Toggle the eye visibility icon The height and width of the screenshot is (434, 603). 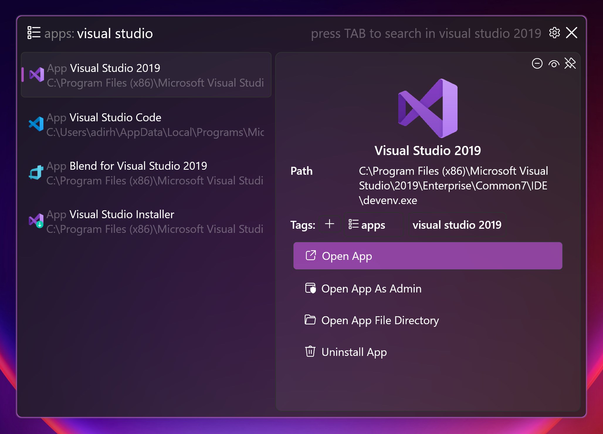[x=554, y=64]
